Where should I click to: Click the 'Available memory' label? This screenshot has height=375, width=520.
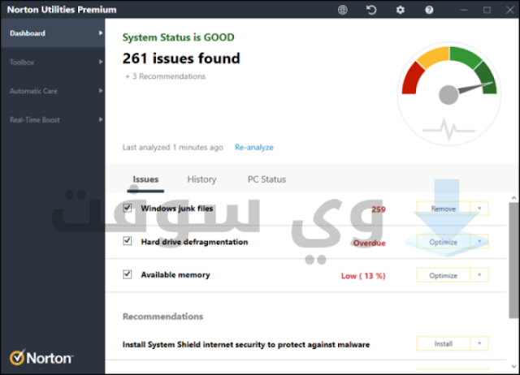(175, 275)
